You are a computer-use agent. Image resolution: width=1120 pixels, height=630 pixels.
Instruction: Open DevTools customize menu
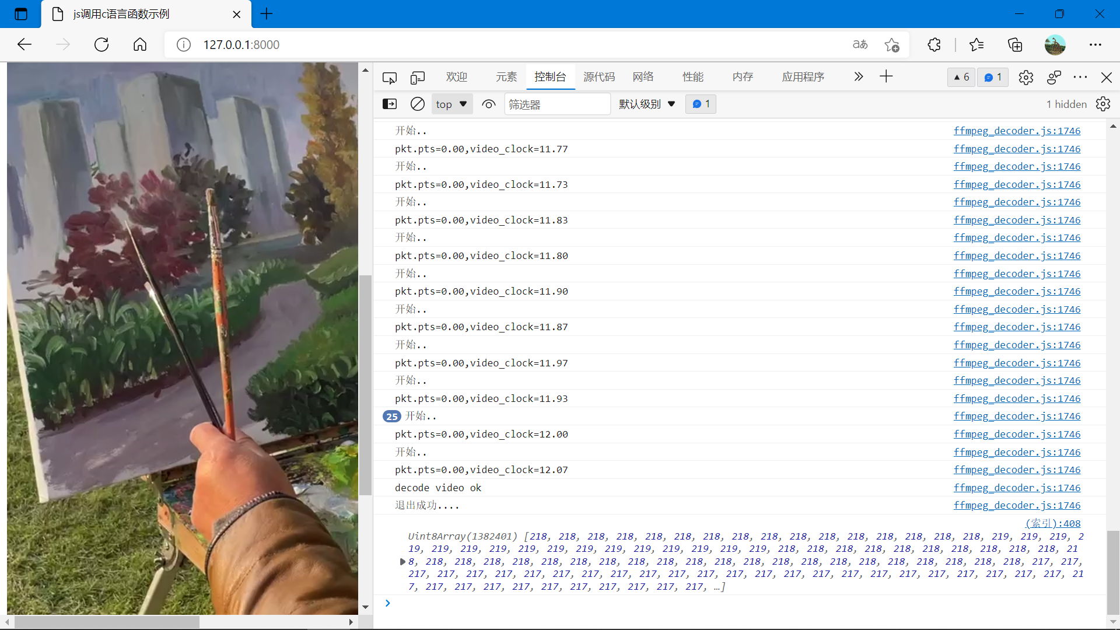[1080, 78]
